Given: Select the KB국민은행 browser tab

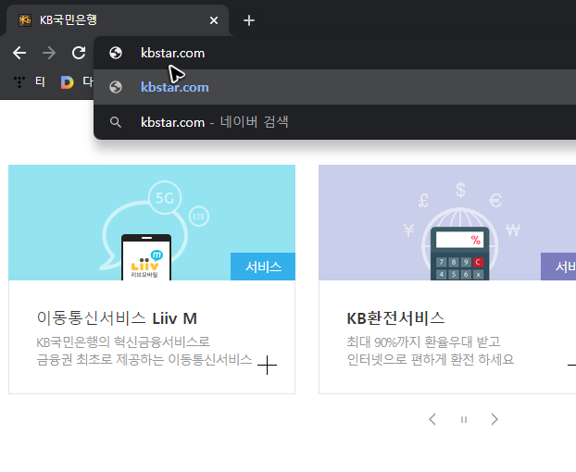Looking at the screenshot, I should (x=118, y=20).
